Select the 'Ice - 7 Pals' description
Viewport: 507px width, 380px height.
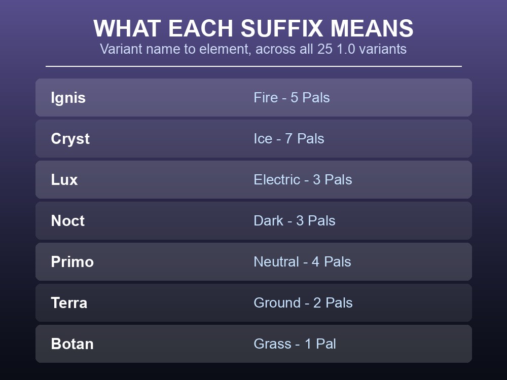[289, 139]
